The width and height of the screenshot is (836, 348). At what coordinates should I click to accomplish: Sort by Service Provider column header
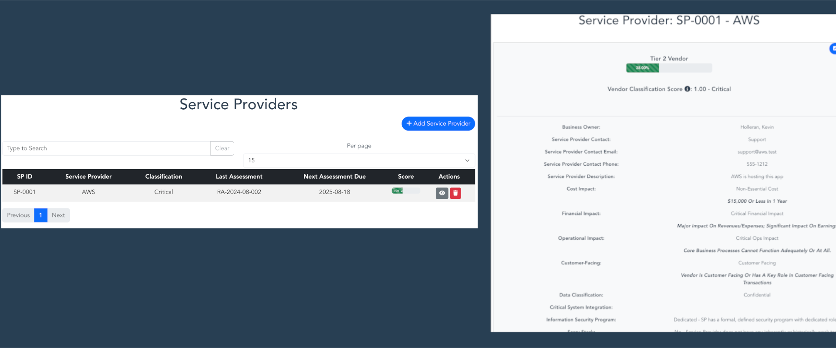88,177
